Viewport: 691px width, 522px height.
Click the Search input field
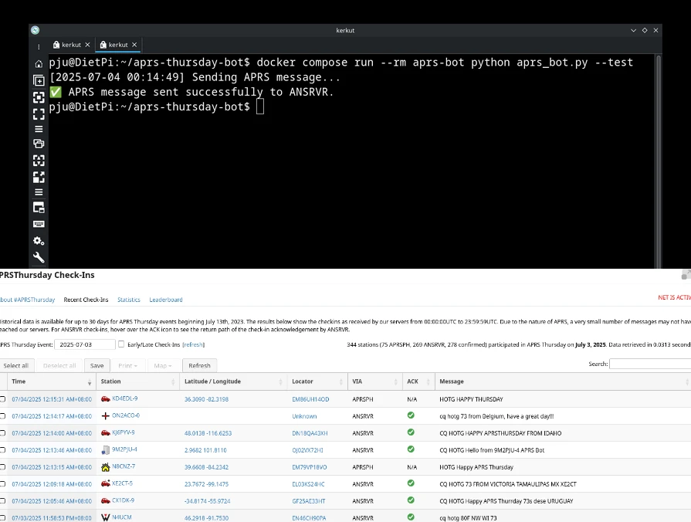pyautogui.click(x=650, y=364)
